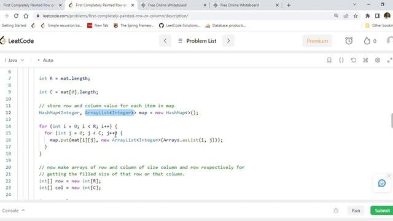
Task: Open the extensions puzzle icon
Action: point(367,16)
